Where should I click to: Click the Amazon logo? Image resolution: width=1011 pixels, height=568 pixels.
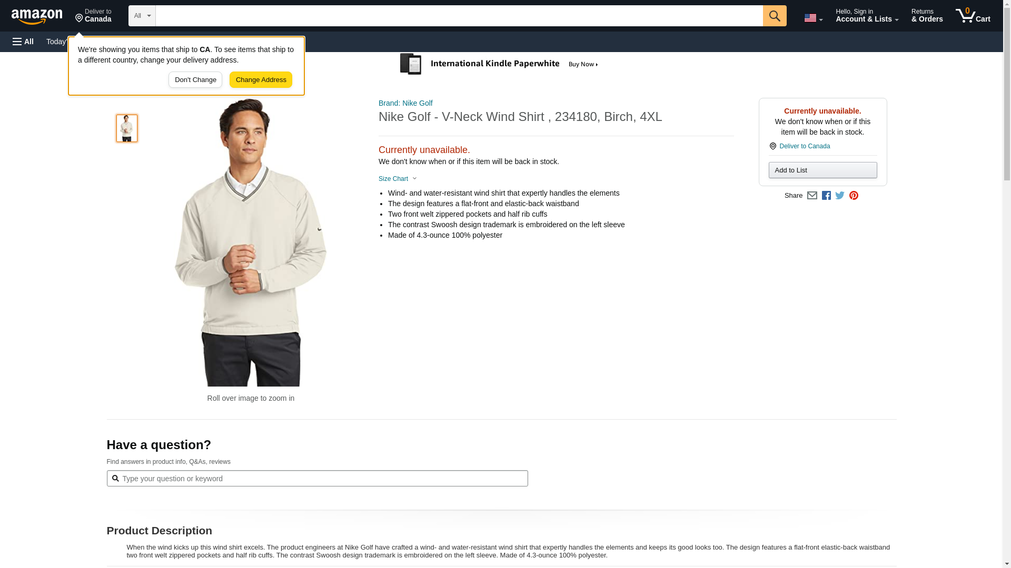(x=37, y=16)
